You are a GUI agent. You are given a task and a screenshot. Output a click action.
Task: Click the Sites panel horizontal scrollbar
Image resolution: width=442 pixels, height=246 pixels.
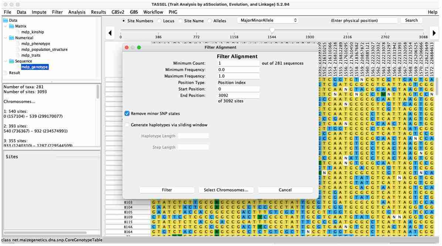(45, 233)
